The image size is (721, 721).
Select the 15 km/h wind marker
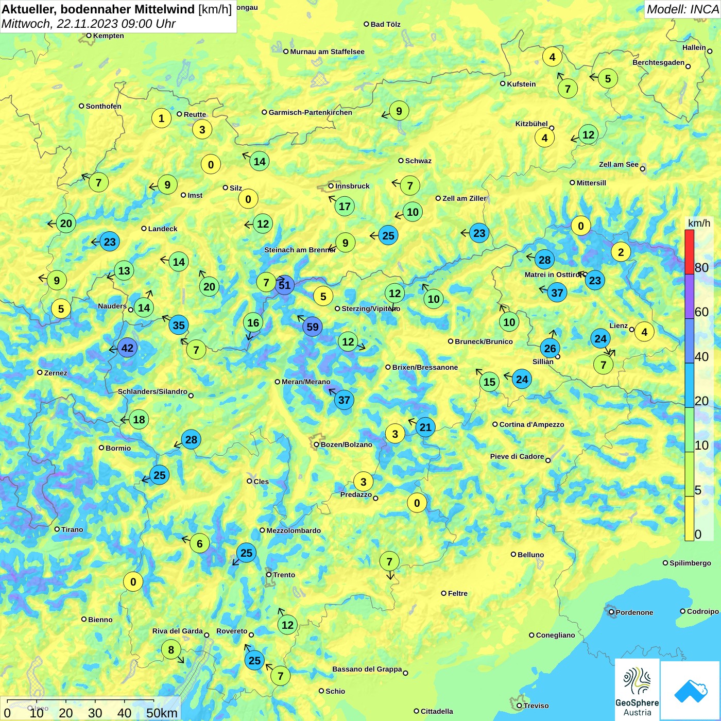[489, 382]
